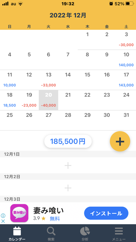The width and height of the screenshot is (136, 242).
Task: Open the ad info icon
Action: coord(3,215)
